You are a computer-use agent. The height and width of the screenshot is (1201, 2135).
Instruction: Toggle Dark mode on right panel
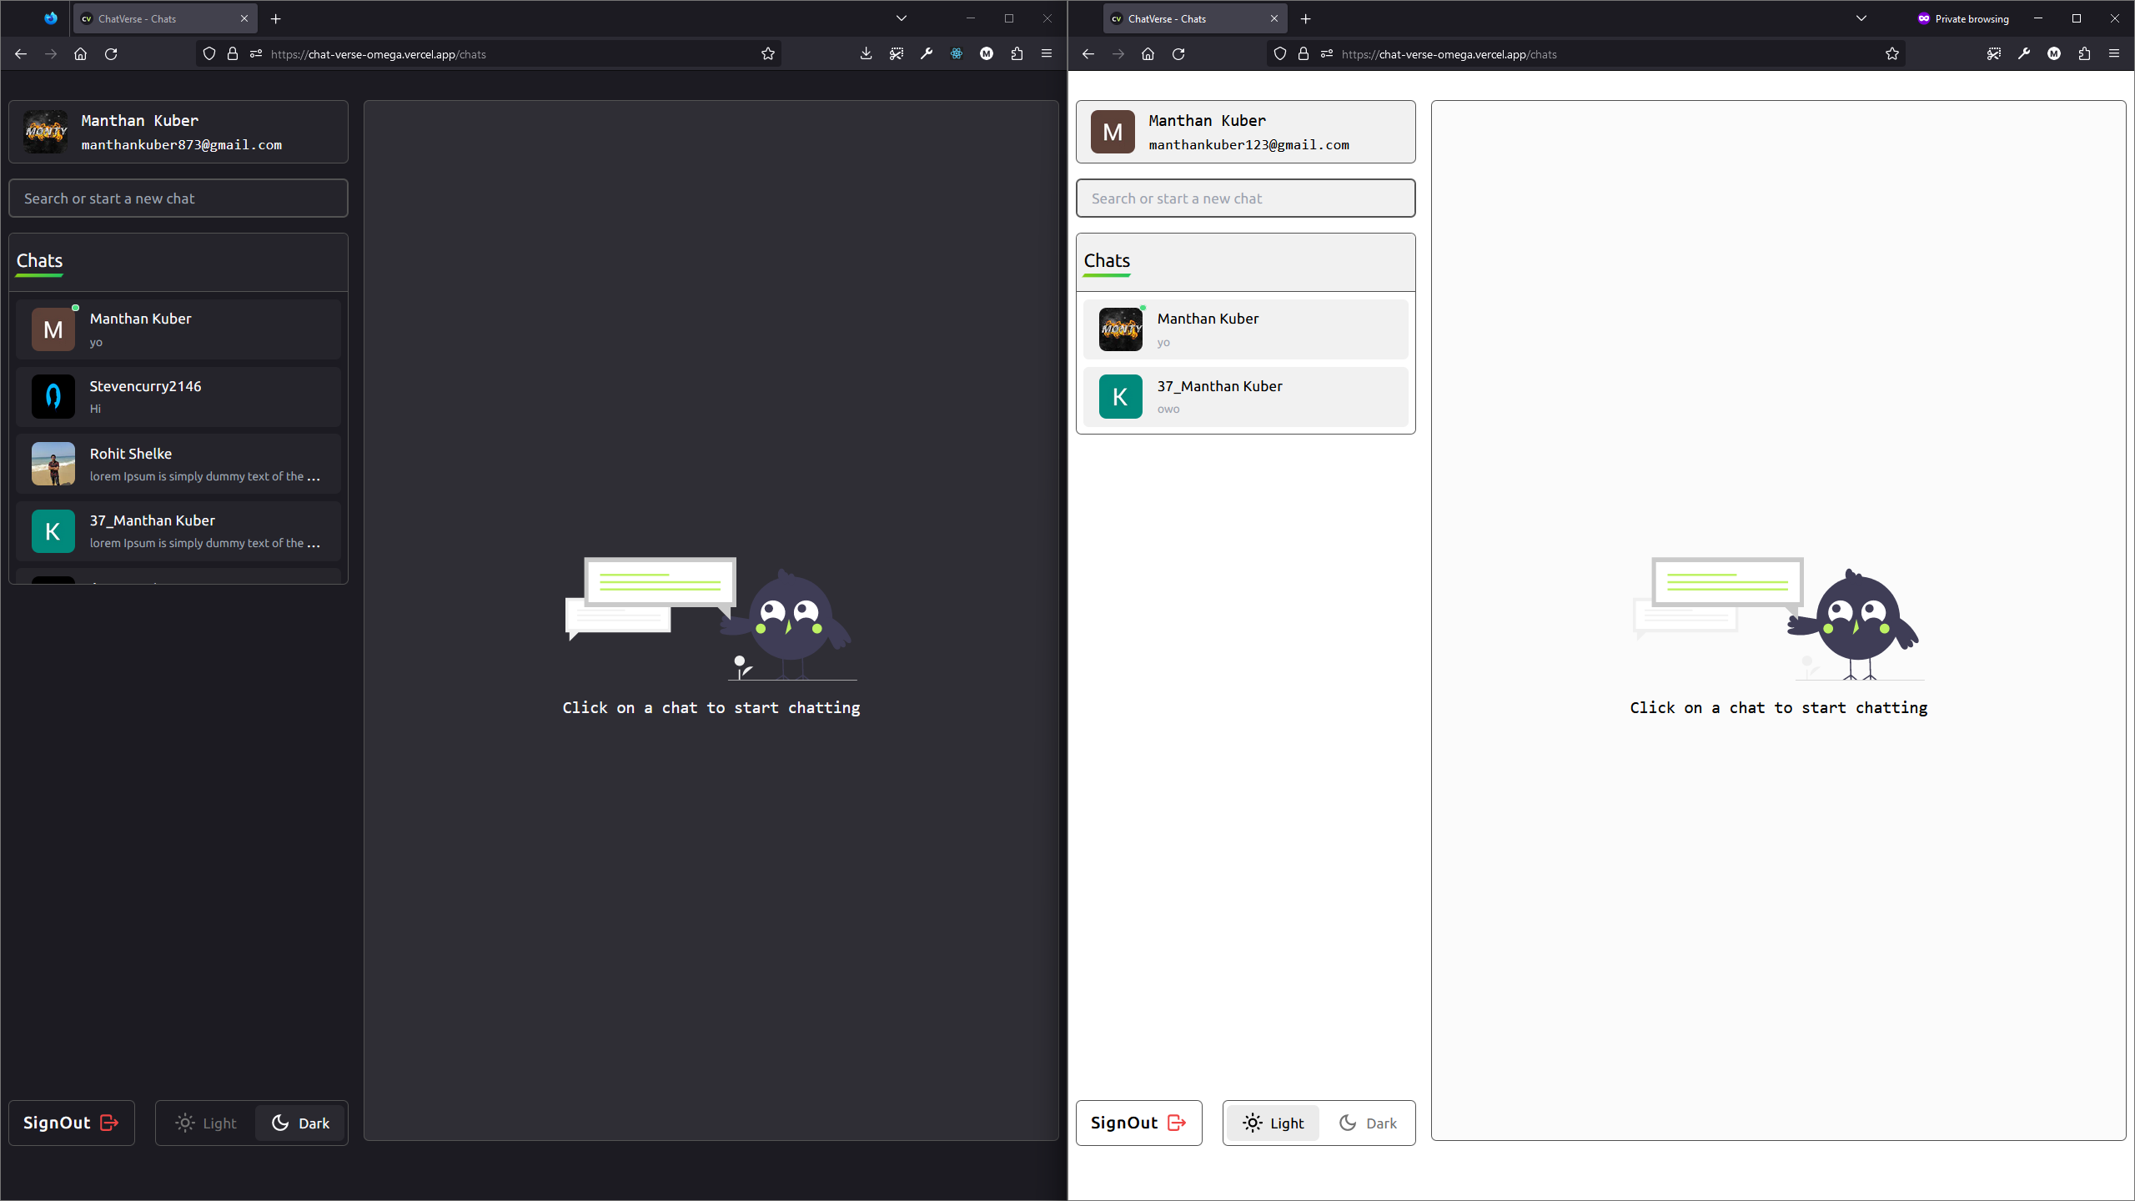point(1365,1123)
